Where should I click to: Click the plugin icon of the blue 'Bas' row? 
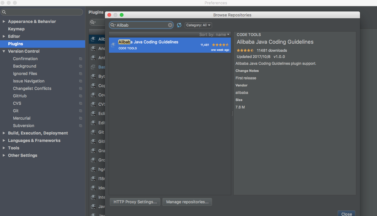pyautogui.click(x=93, y=67)
